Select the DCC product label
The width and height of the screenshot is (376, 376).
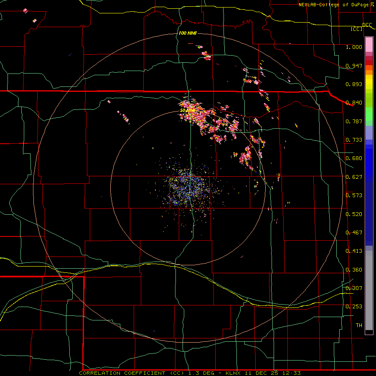coord(367,25)
